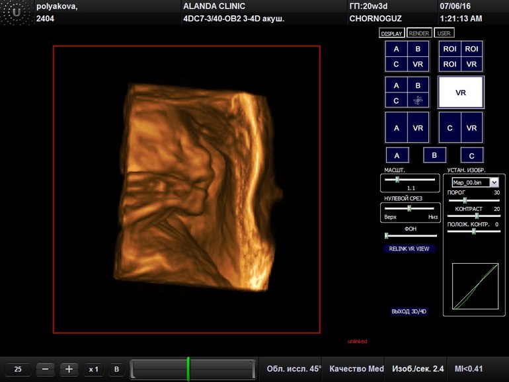The image size is (509, 382).
Task: Select the A/B/C/VR quad layout
Action: [x=407, y=56]
